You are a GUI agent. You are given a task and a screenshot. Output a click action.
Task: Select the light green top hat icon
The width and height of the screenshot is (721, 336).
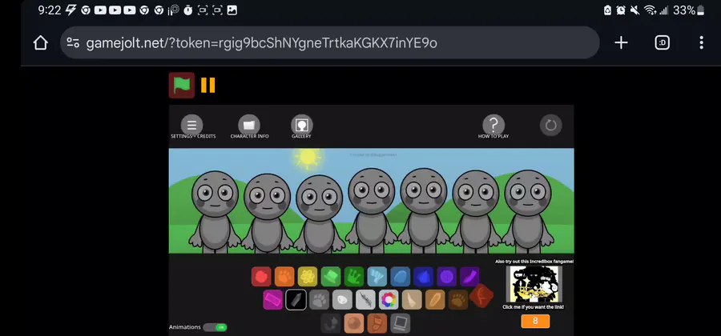point(331,276)
